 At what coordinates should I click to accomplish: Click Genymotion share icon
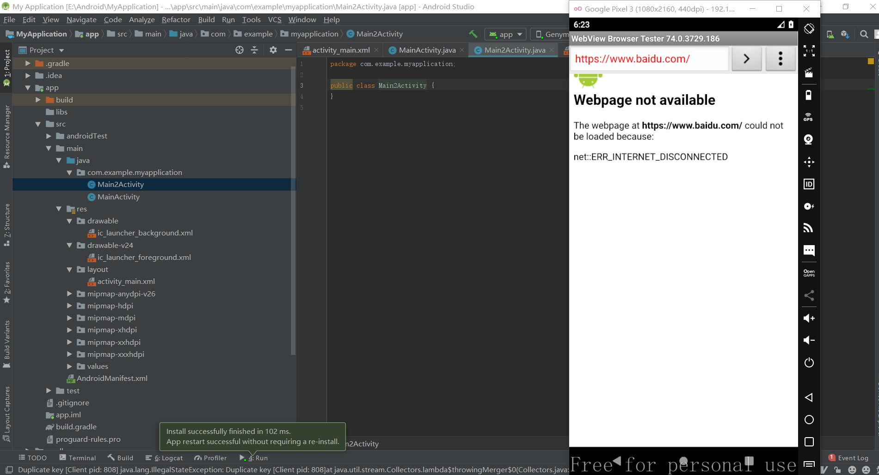809,295
